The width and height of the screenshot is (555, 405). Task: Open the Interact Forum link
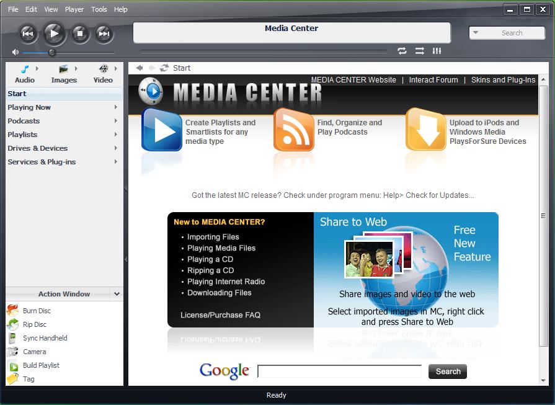tap(433, 80)
